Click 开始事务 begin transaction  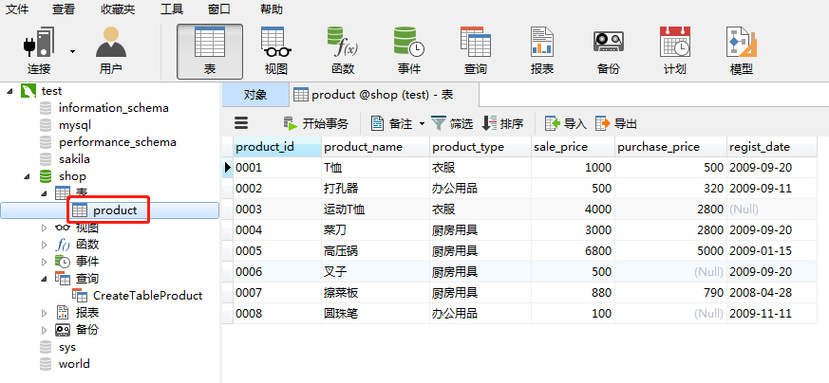pyautogui.click(x=316, y=124)
